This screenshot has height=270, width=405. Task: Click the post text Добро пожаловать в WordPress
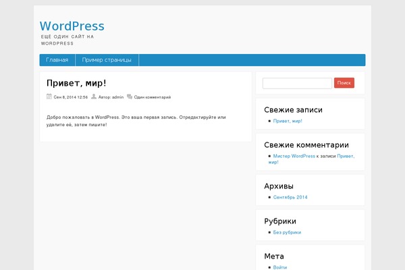[83, 117]
